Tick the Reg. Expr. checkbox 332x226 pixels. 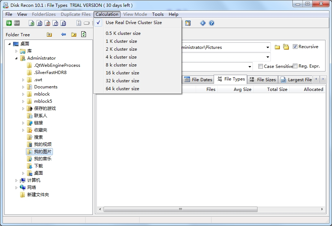pos(295,66)
